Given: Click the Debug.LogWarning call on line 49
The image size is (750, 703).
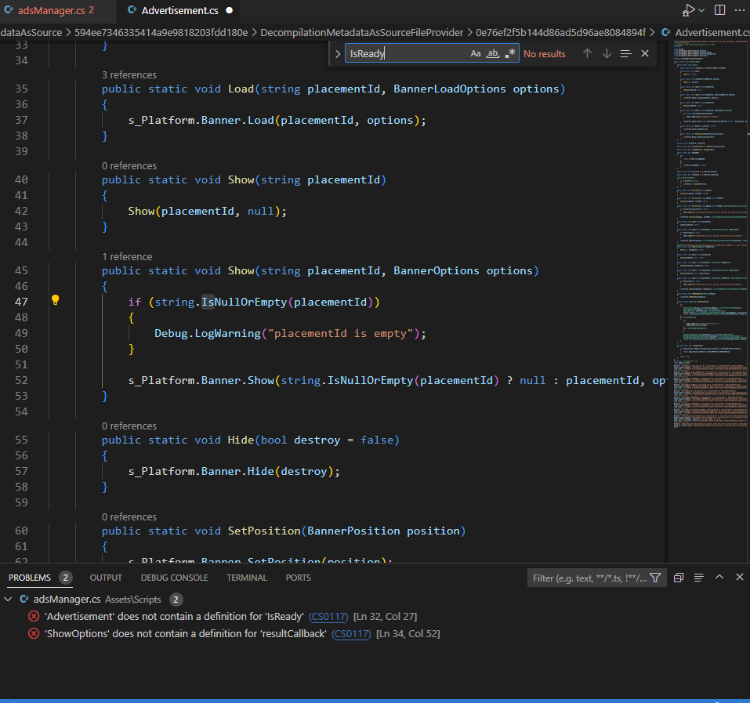Looking at the screenshot, I should pos(207,333).
